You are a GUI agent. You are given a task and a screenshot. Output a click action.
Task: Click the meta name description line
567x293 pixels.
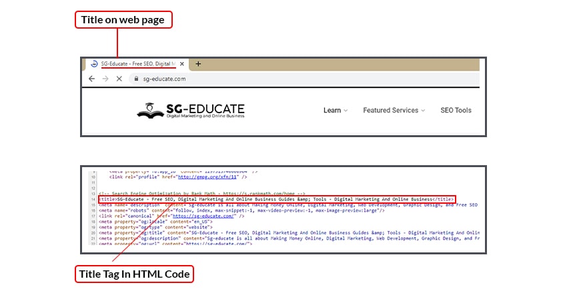(288, 205)
